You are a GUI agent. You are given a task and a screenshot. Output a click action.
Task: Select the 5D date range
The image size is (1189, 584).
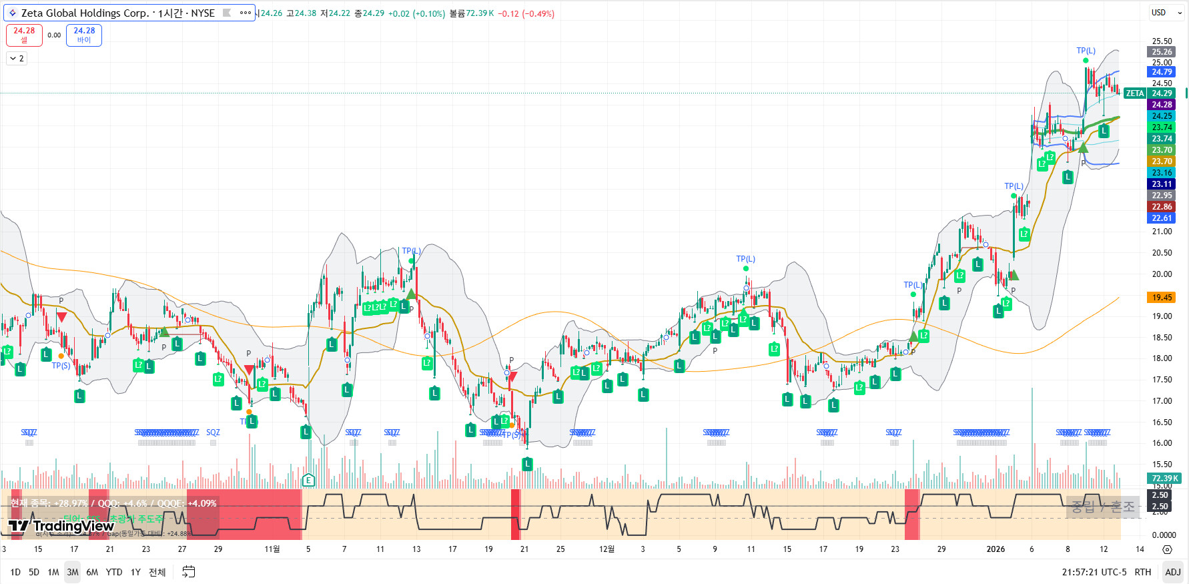pyautogui.click(x=34, y=572)
